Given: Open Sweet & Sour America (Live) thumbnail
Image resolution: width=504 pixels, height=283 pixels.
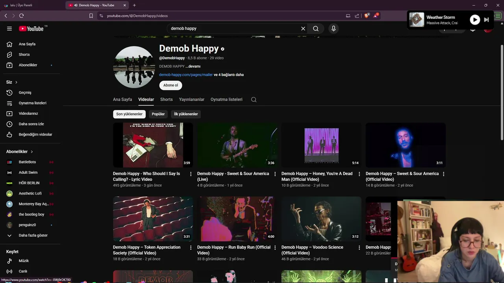Looking at the screenshot, I should 237,145.
